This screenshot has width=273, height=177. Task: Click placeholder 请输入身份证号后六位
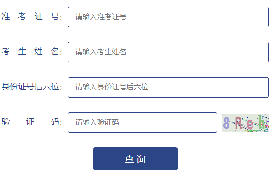pyautogui.click(x=112, y=87)
